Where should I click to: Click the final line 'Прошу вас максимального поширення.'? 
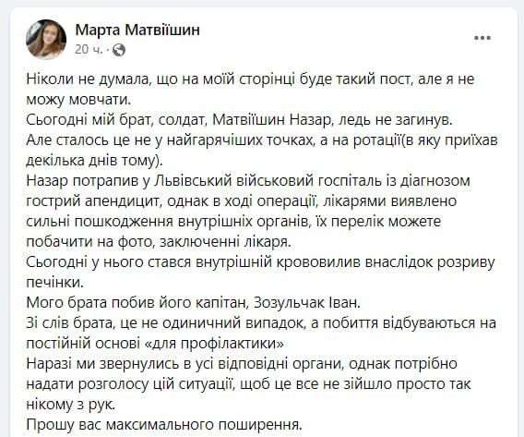pyautogui.click(x=164, y=425)
